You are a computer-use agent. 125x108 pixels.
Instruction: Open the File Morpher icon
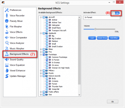point(7,26)
